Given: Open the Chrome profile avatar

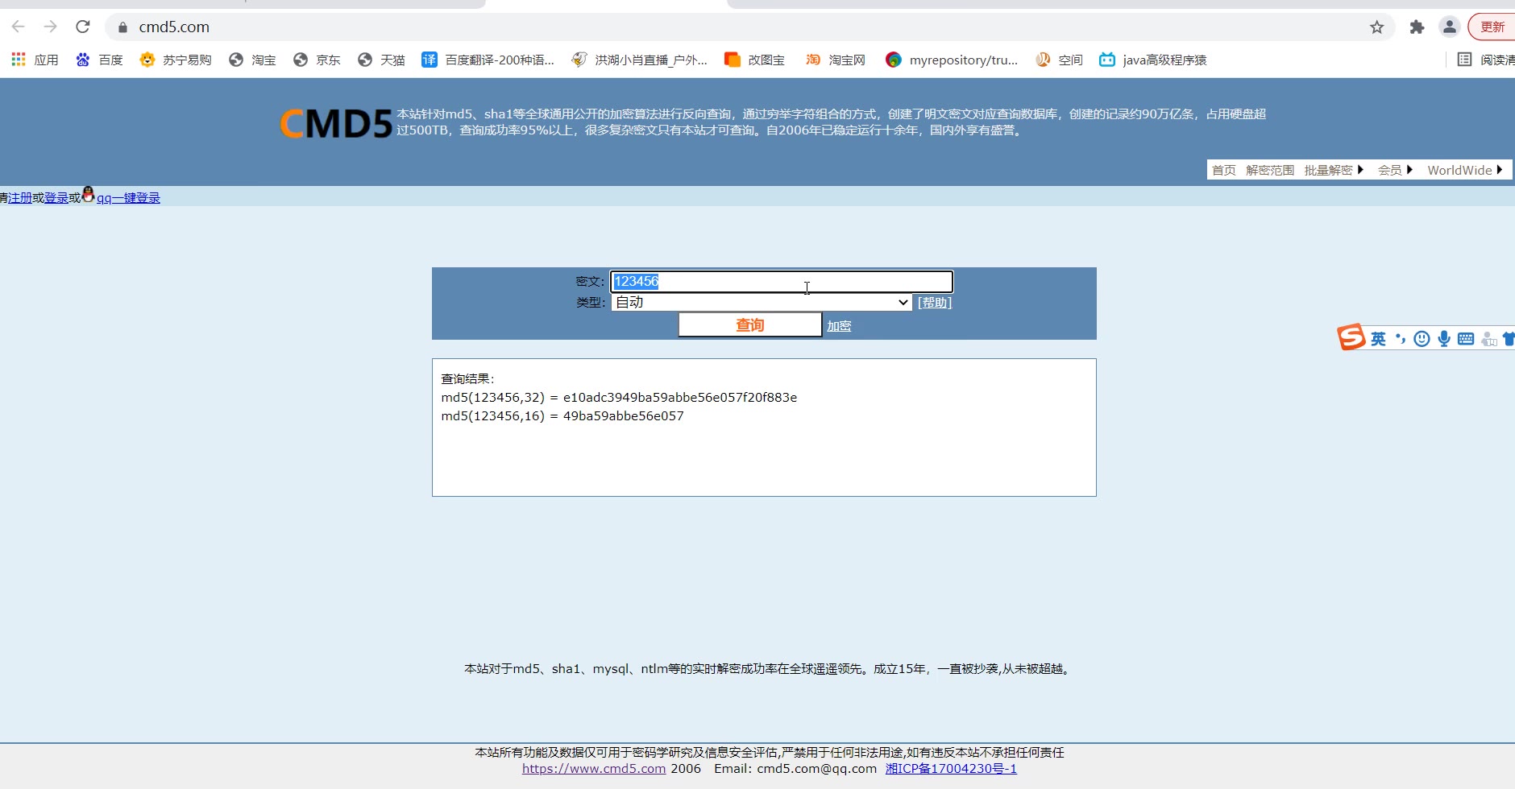Looking at the screenshot, I should tap(1449, 27).
